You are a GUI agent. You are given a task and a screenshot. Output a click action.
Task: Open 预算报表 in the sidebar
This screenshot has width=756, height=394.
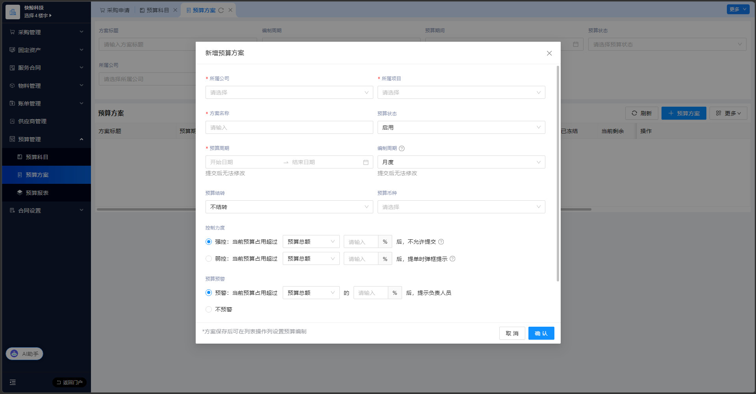(x=37, y=193)
